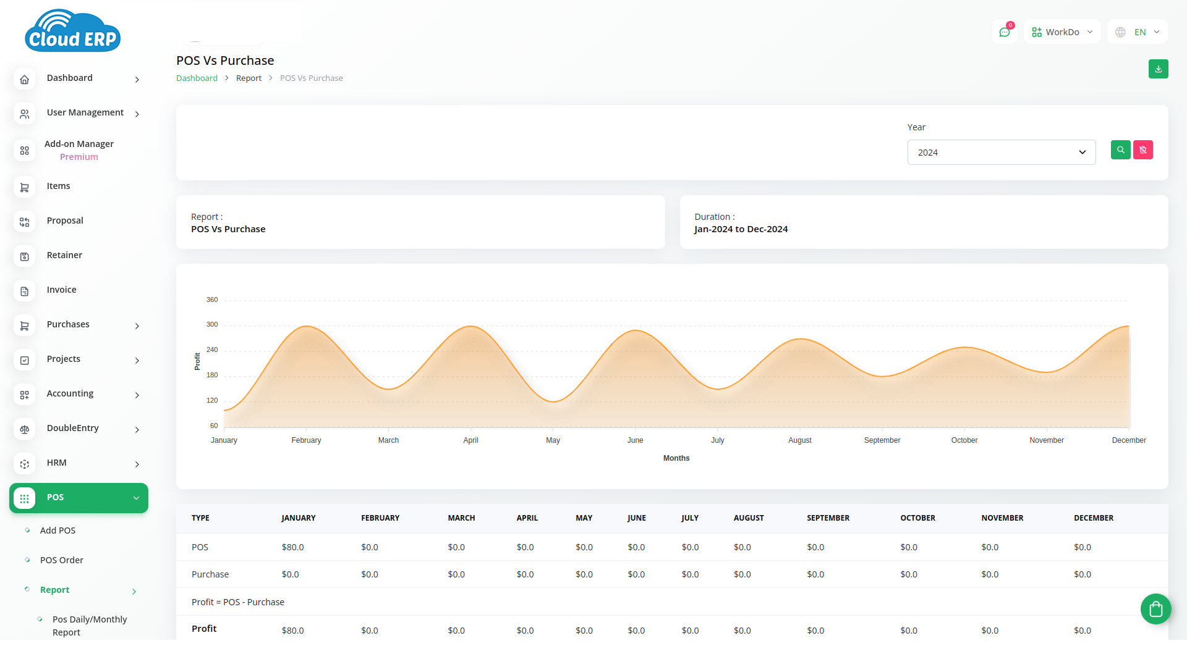The width and height of the screenshot is (1187, 667).
Task: Open the EN language dropdown
Action: (x=1138, y=32)
